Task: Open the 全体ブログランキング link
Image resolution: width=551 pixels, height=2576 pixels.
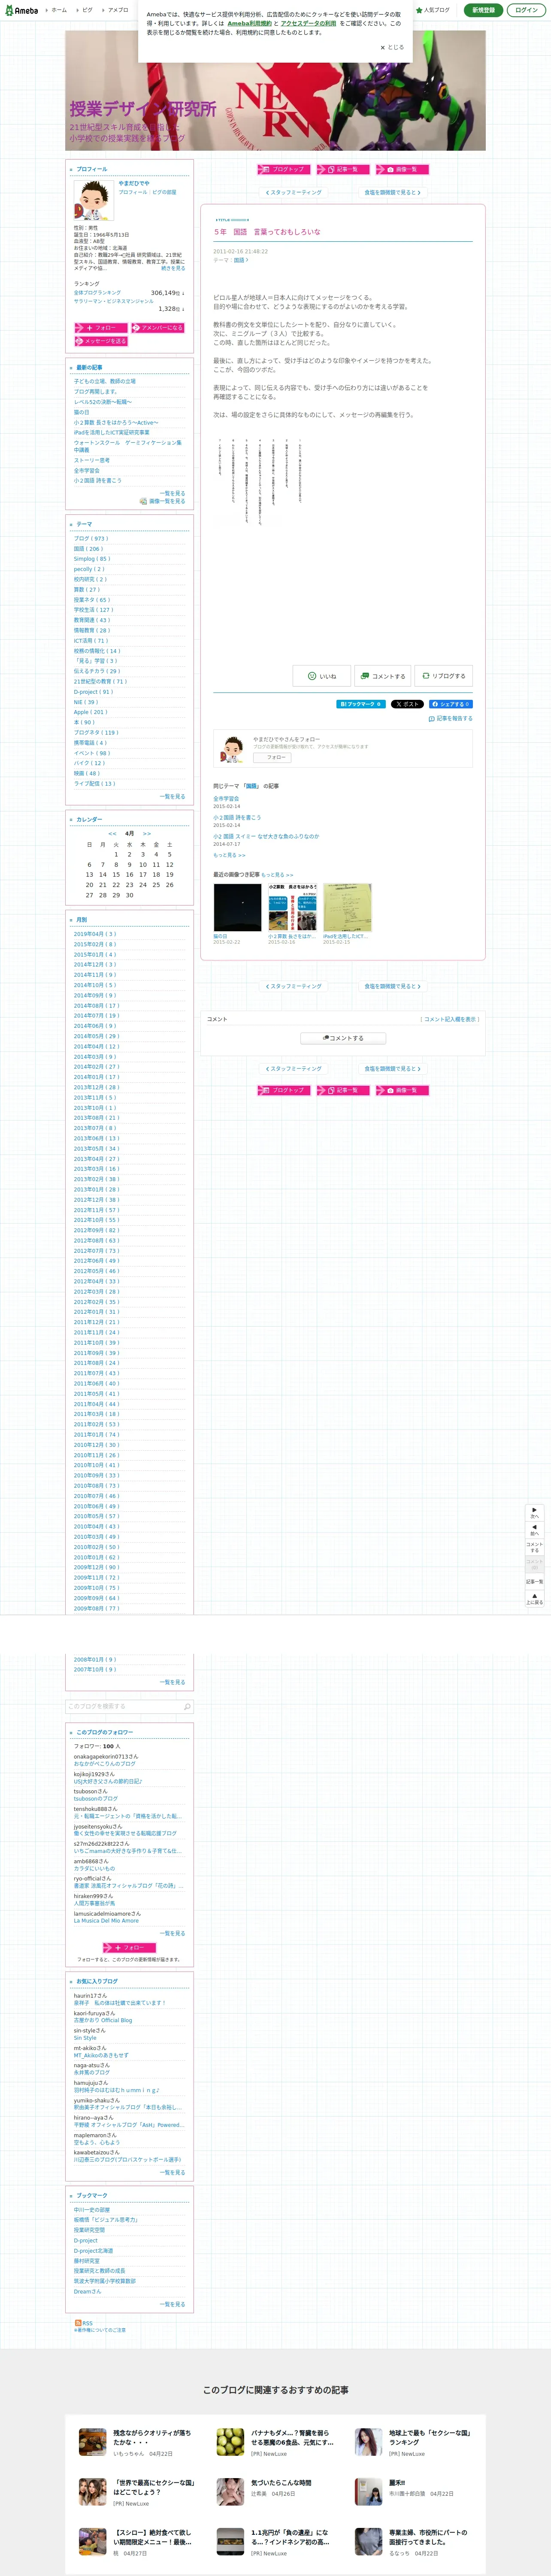Action: click(97, 293)
